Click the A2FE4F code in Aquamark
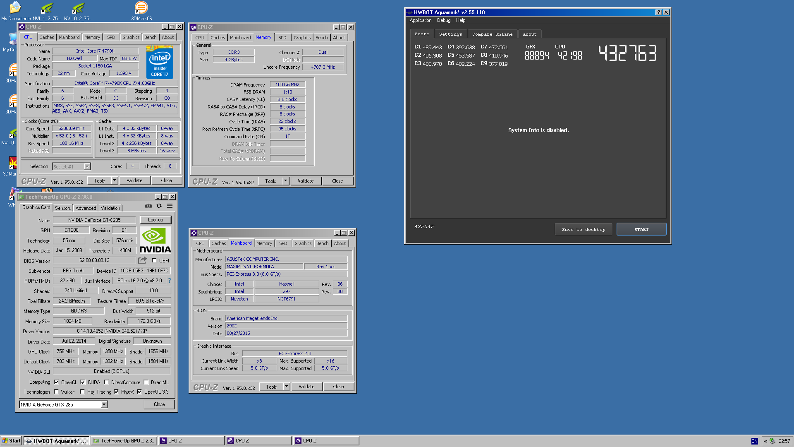Viewport: 794px width, 447px height. [424, 226]
